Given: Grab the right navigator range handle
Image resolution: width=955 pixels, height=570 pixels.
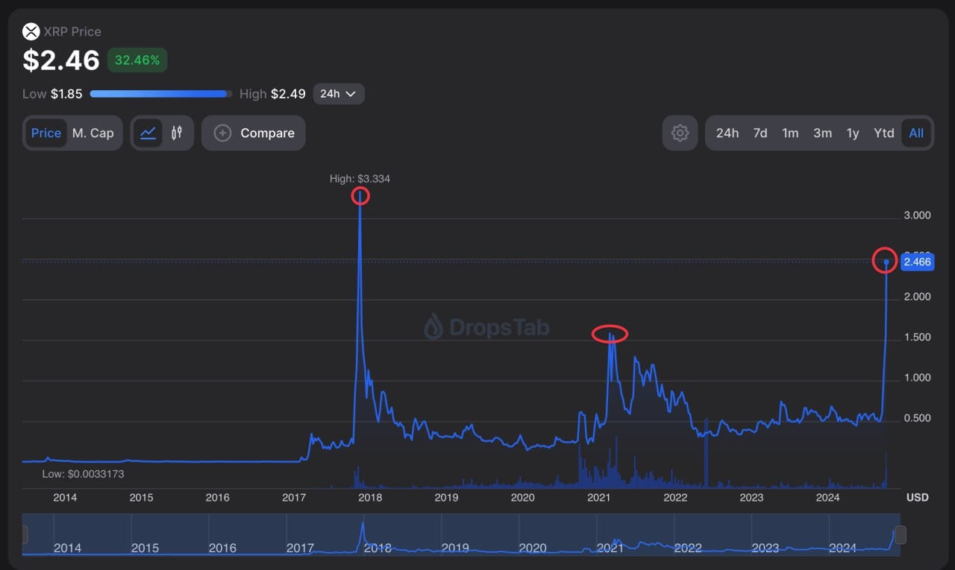Looking at the screenshot, I should (x=901, y=534).
